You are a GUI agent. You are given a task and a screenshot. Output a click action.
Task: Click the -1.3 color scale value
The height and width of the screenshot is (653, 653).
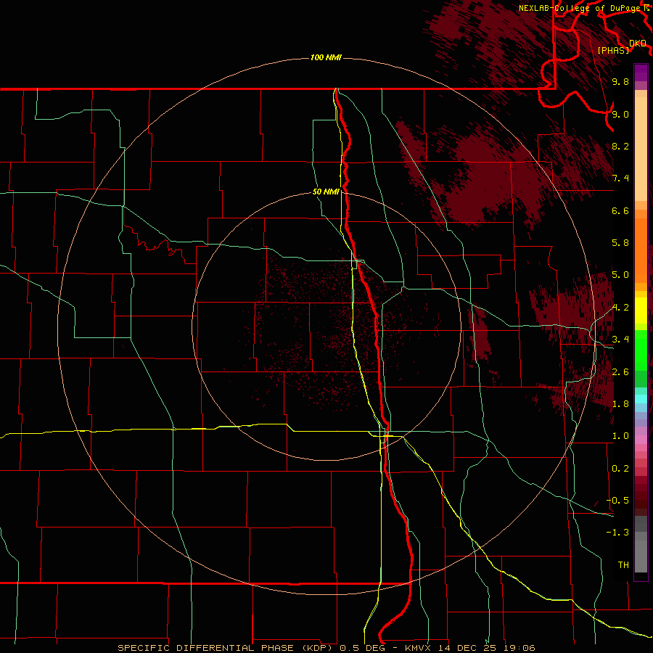[x=618, y=533]
